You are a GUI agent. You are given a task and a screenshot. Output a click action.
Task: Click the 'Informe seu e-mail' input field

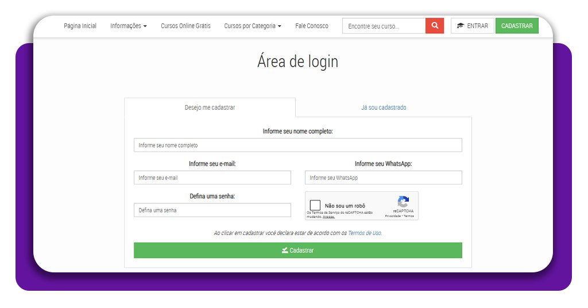[x=212, y=178]
